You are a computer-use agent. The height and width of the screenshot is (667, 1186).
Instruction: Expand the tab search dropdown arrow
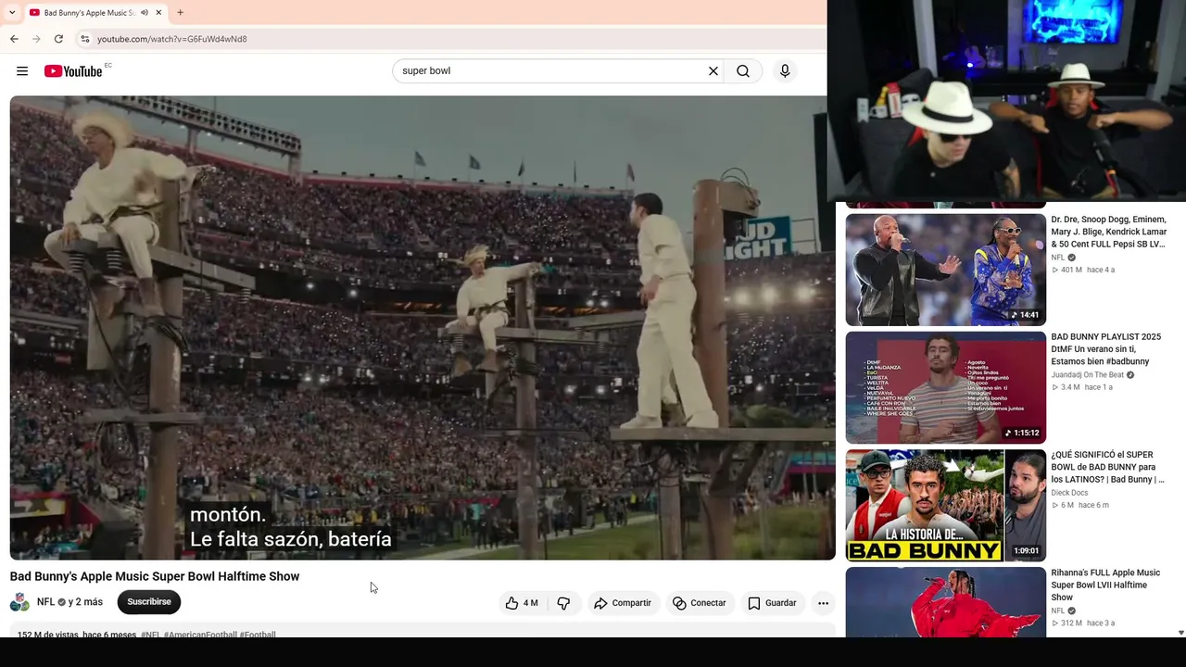[12, 13]
